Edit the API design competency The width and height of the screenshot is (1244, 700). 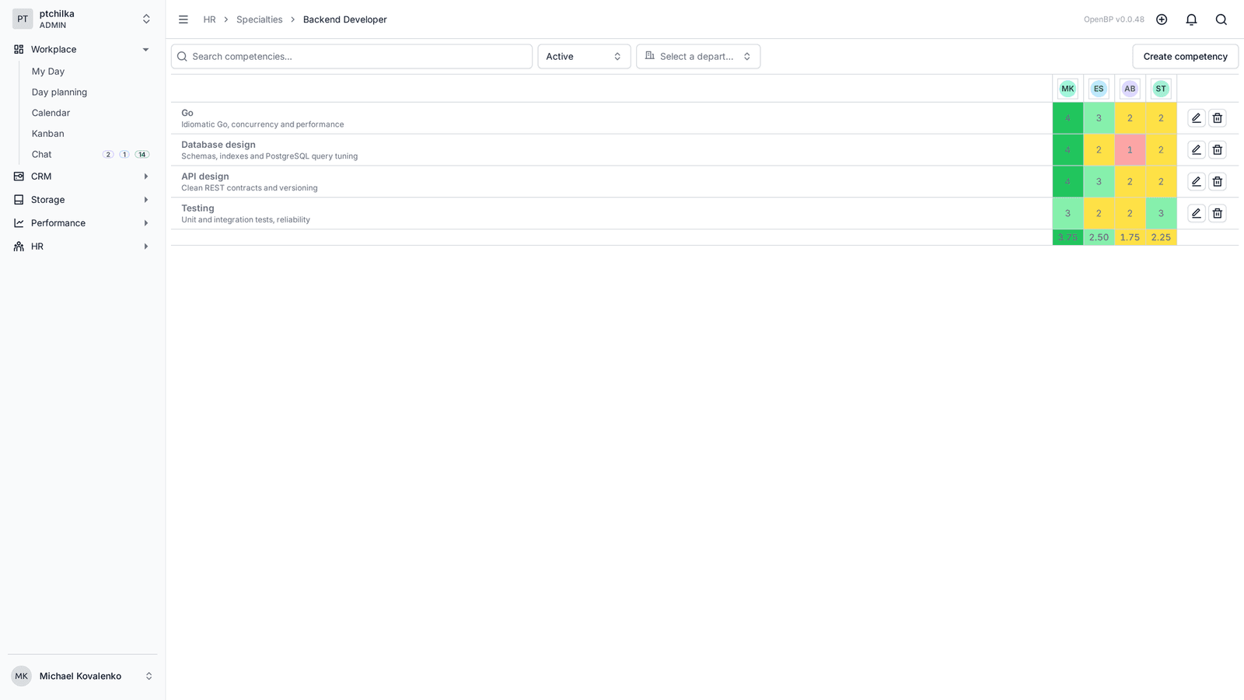point(1197,181)
